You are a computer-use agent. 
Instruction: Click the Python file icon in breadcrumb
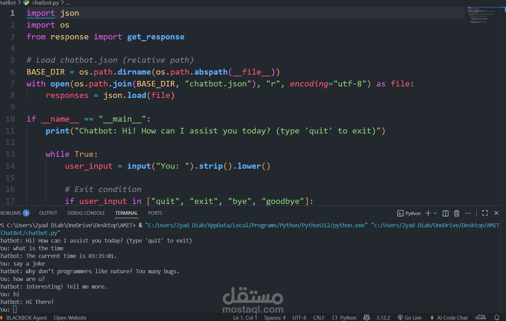coord(26,3)
